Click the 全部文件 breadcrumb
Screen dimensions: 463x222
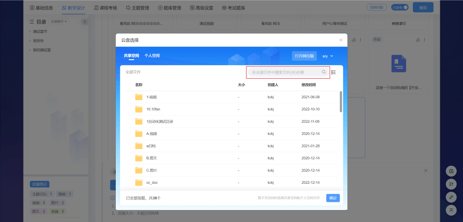click(x=133, y=72)
